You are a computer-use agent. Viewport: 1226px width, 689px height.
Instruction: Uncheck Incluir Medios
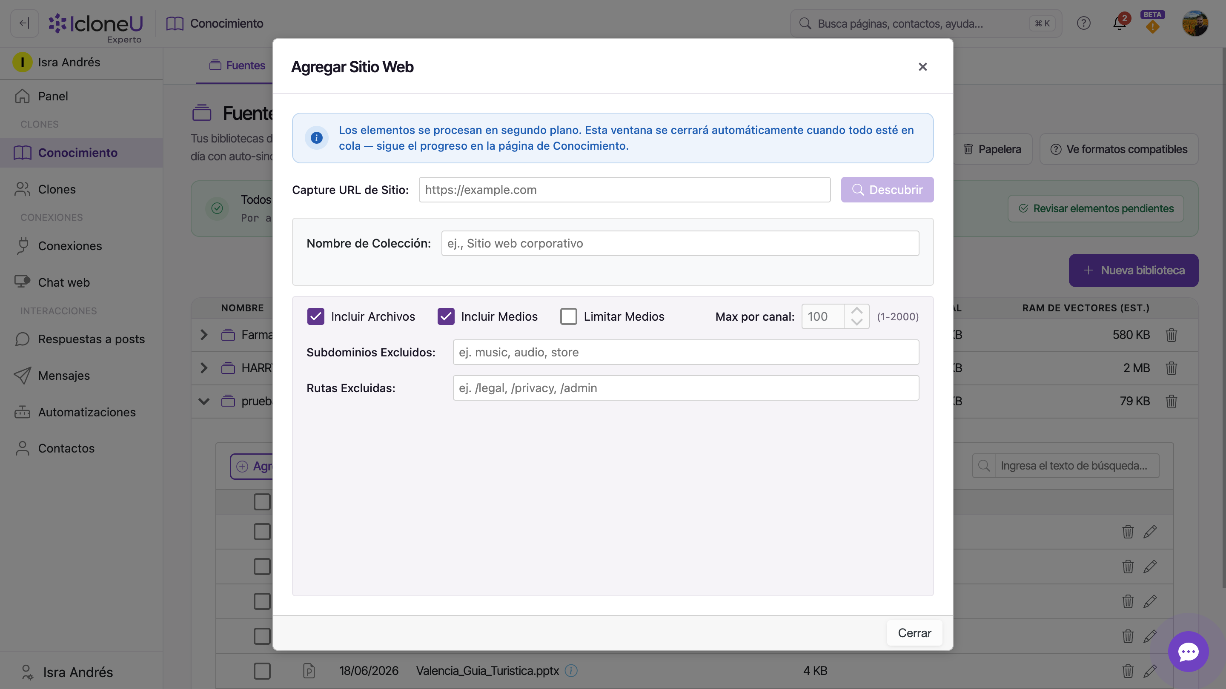pos(445,316)
